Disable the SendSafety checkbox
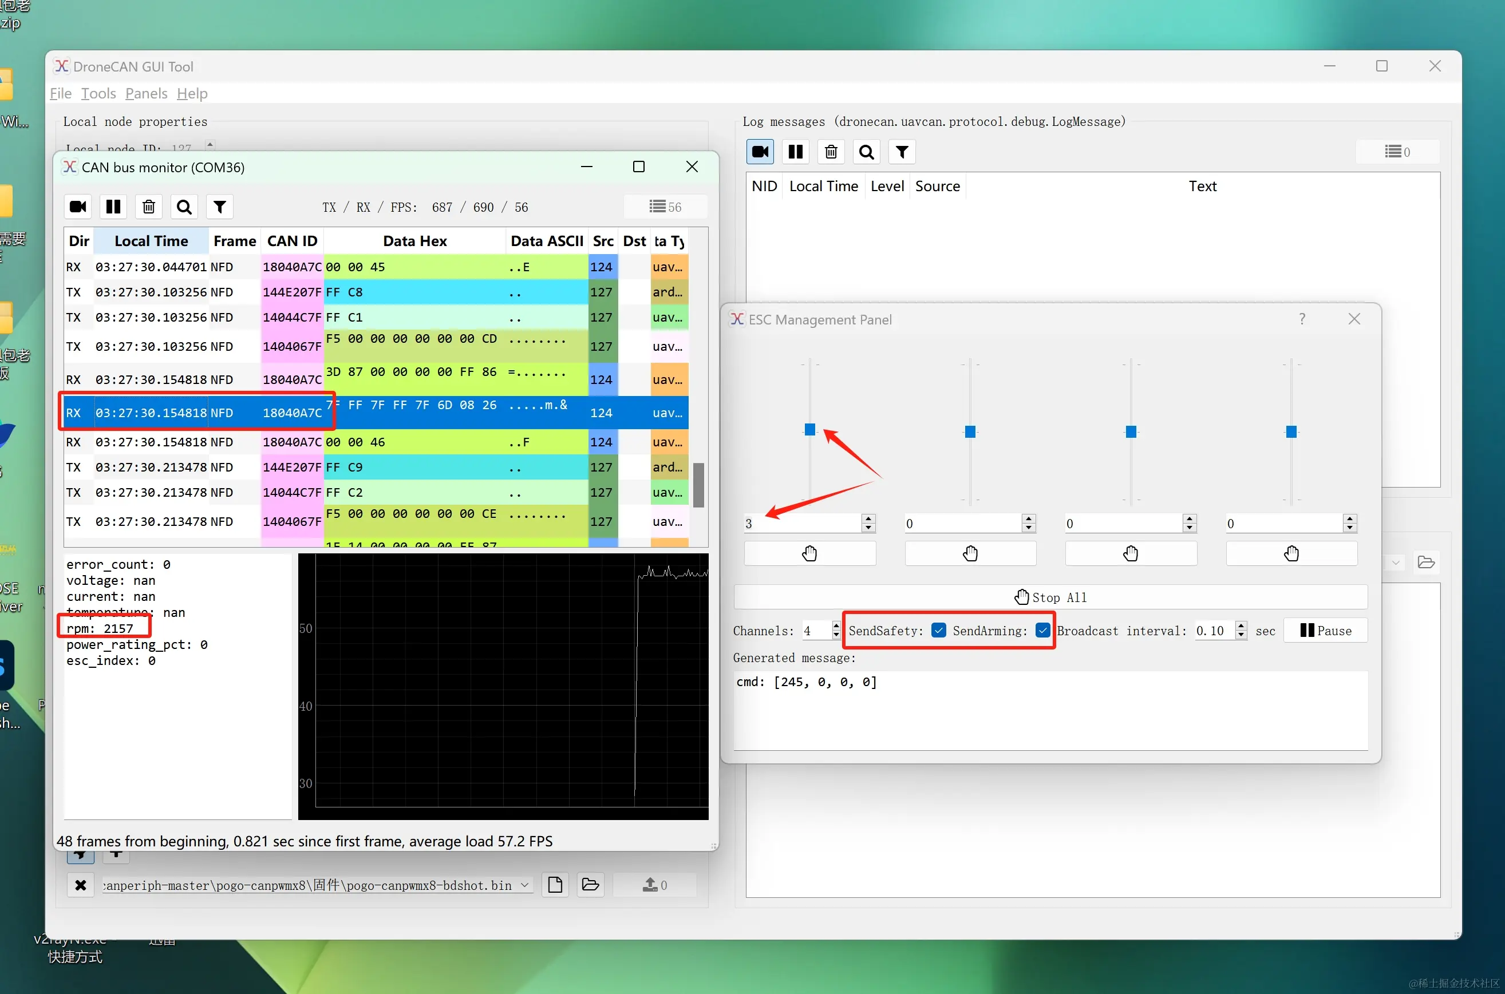The width and height of the screenshot is (1505, 994). (939, 630)
